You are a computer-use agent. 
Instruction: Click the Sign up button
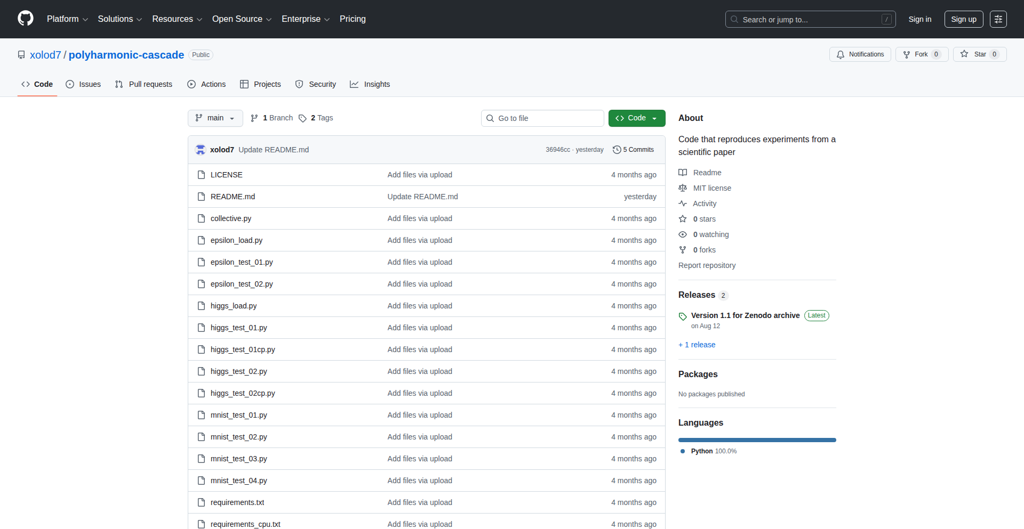click(963, 19)
